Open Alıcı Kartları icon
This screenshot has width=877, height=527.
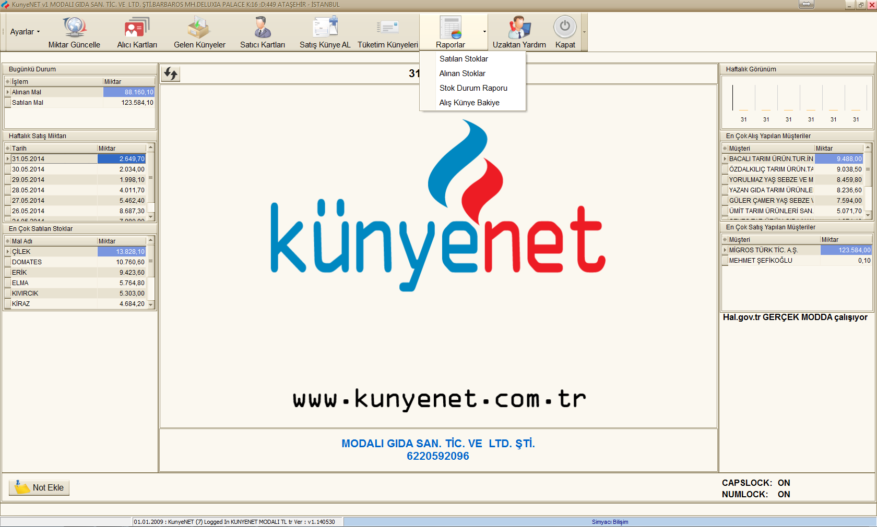(x=137, y=27)
